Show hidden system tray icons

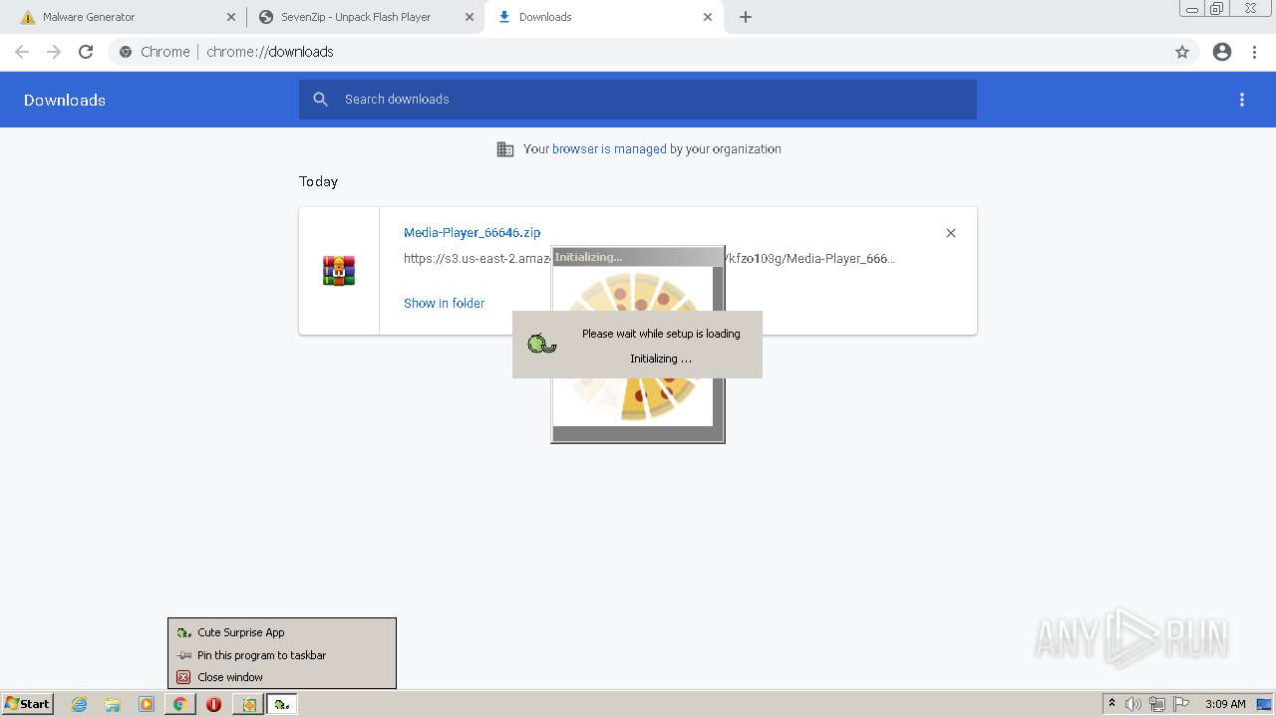1112,704
